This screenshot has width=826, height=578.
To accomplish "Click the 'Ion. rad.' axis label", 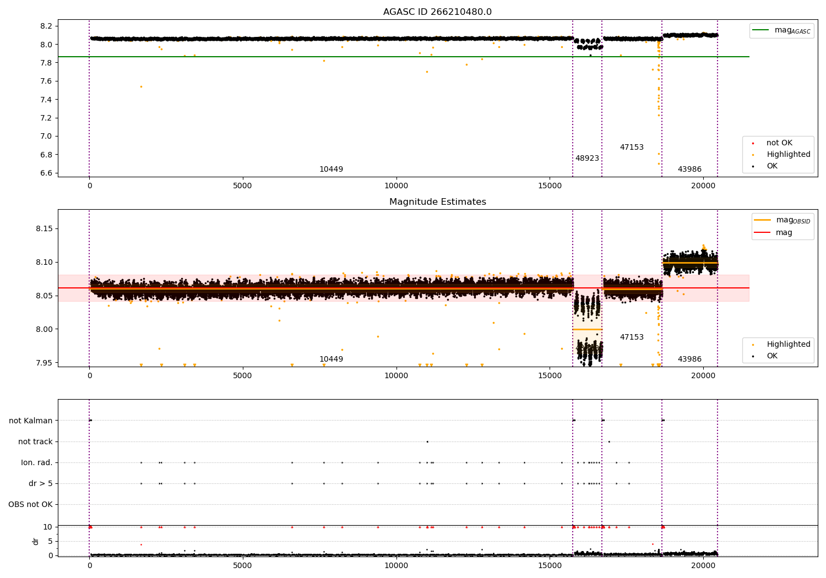I will click(x=37, y=463).
